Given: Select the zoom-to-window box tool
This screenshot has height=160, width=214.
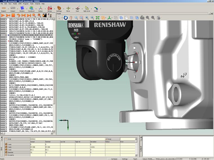Looking at the screenshot, I should click(x=81, y=18).
